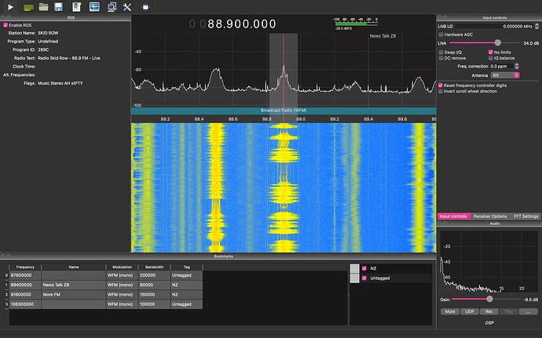Open remote control settings (wrench icon)
542x338 pixels.
coord(129,7)
